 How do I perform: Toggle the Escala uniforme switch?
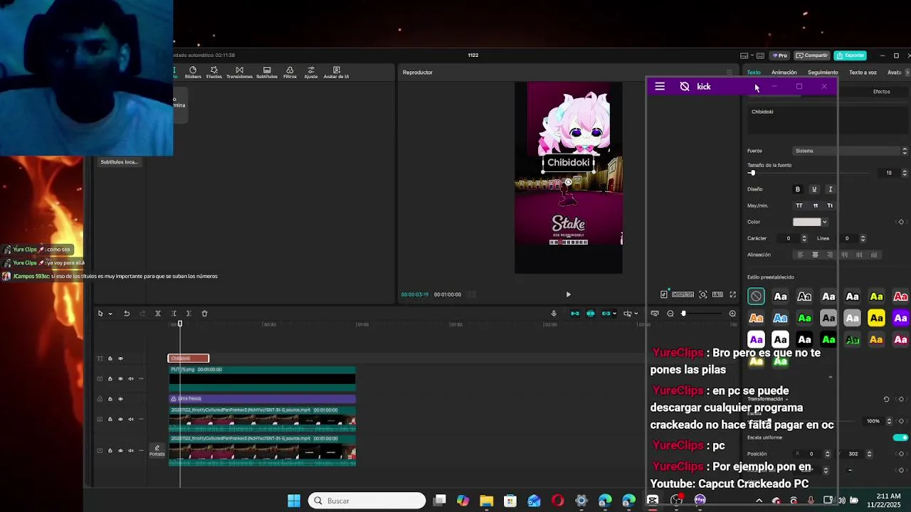900,437
